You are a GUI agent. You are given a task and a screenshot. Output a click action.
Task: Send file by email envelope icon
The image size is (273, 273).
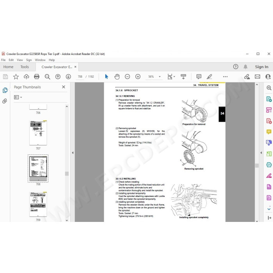257,76
